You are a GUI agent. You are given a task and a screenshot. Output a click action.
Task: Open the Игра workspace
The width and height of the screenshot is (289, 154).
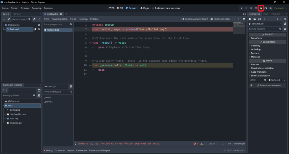145,8
